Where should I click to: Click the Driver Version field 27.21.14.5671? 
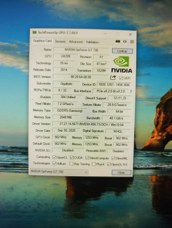click(91, 124)
